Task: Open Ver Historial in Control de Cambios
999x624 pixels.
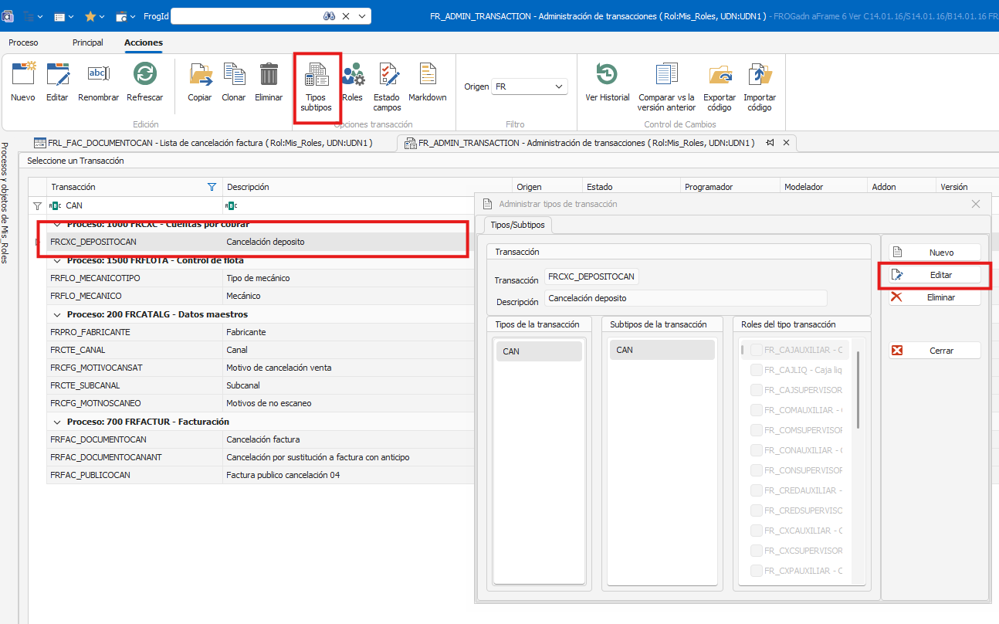Action: point(608,76)
